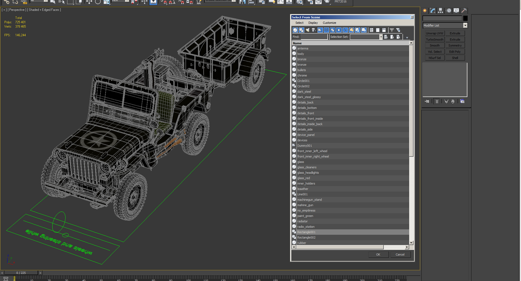Toggle Display Cameras filter icon

tap(314, 30)
